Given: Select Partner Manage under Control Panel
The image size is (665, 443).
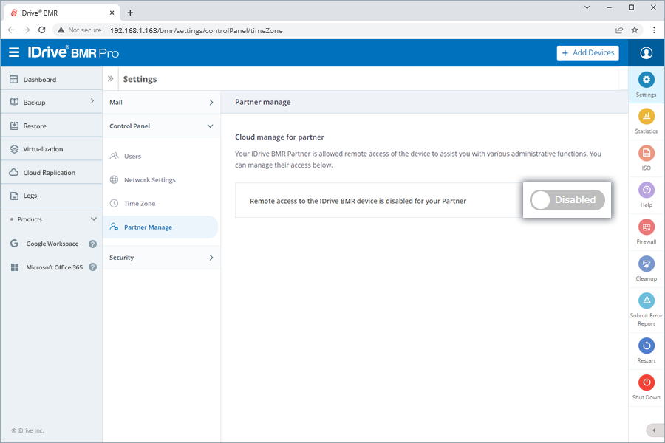Looking at the screenshot, I should [160, 227].
